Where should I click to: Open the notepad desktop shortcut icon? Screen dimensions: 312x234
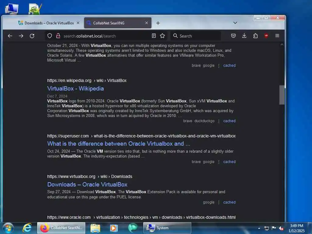pos(35,9)
